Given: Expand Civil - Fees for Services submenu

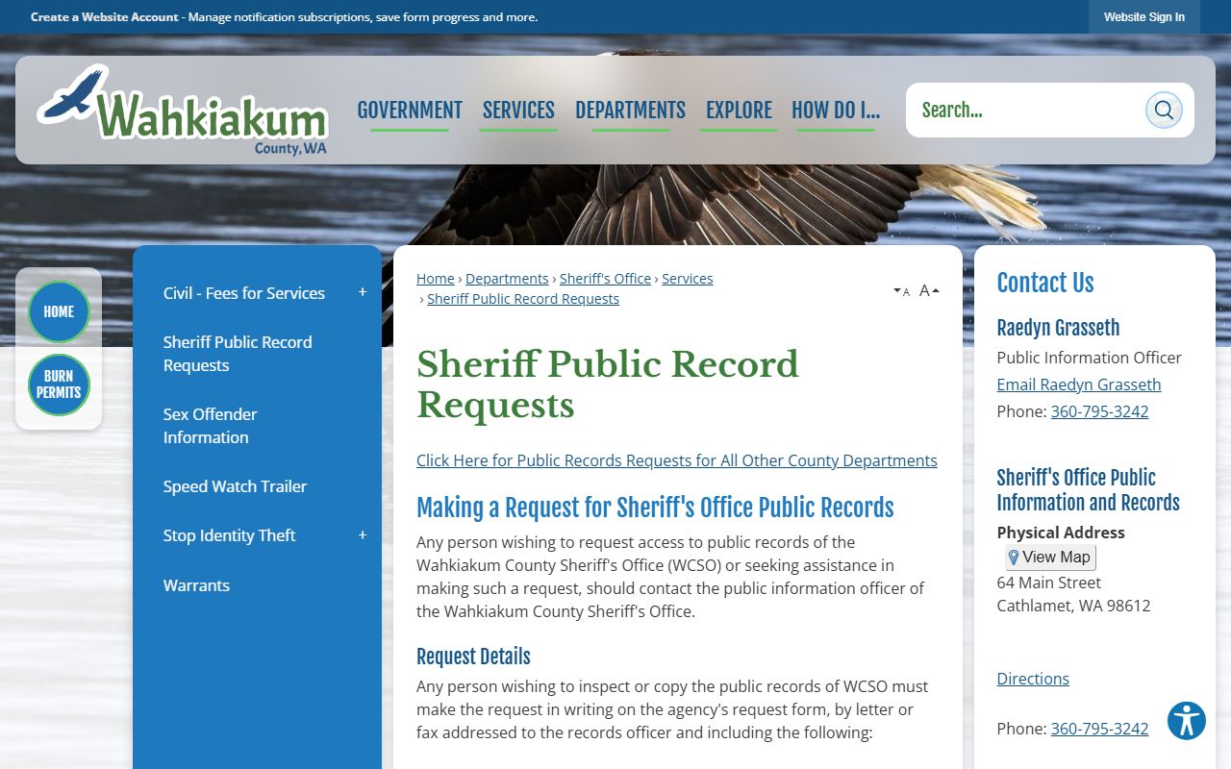Looking at the screenshot, I should 363,292.
